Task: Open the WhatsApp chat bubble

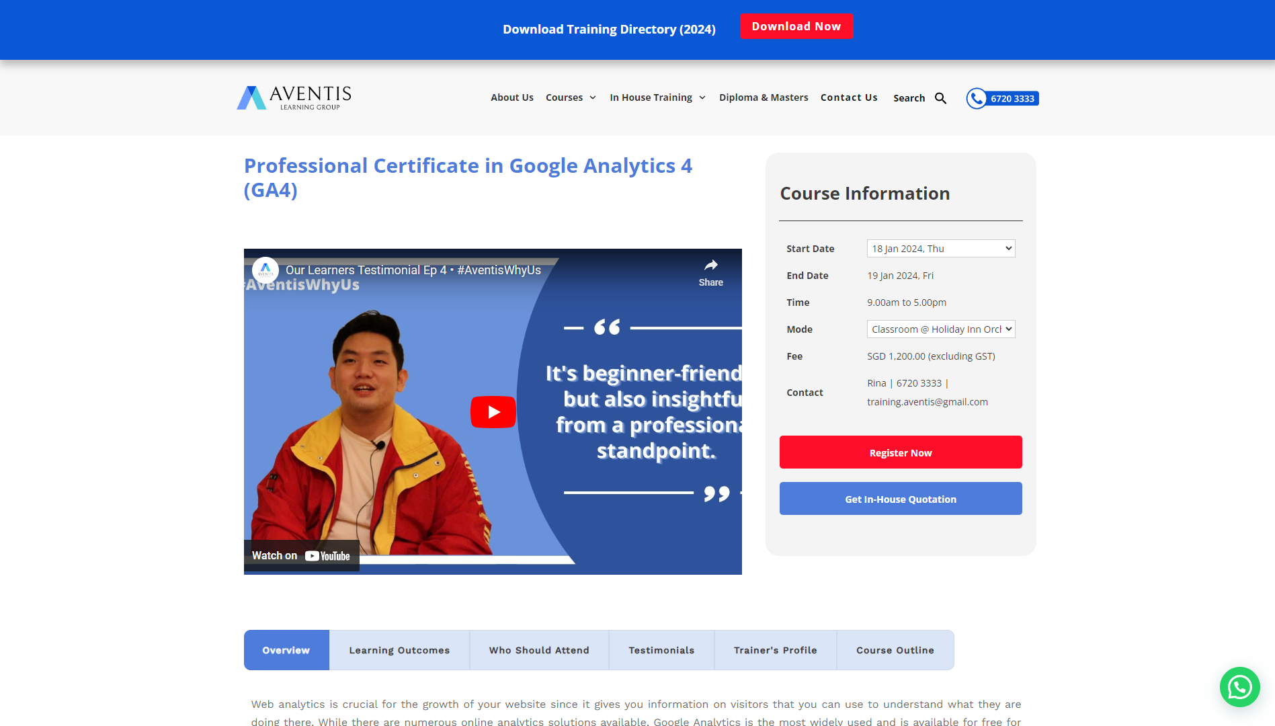Action: (1239, 686)
